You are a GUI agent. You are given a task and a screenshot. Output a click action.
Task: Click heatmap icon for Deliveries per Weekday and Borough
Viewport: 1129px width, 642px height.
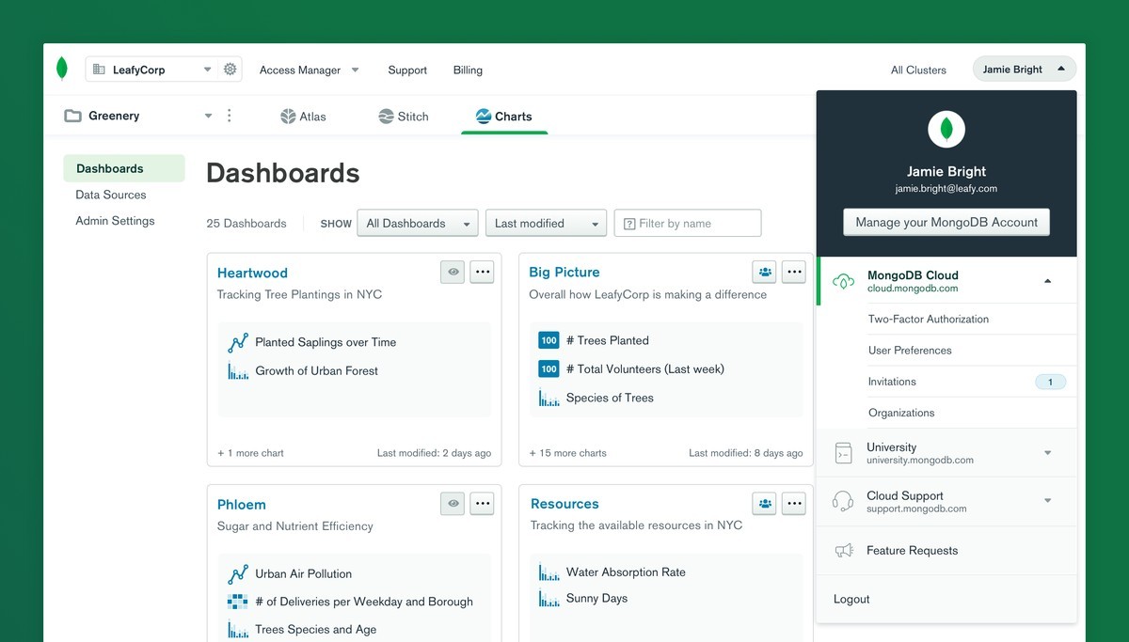click(x=238, y=602)
